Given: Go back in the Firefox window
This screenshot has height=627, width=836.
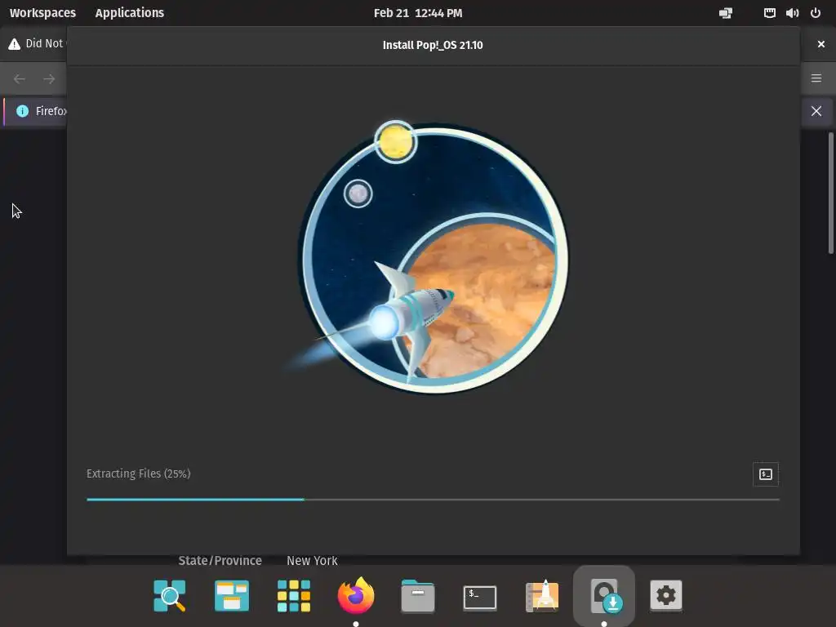Looking at the screenshot, I should tap(20, 79).
